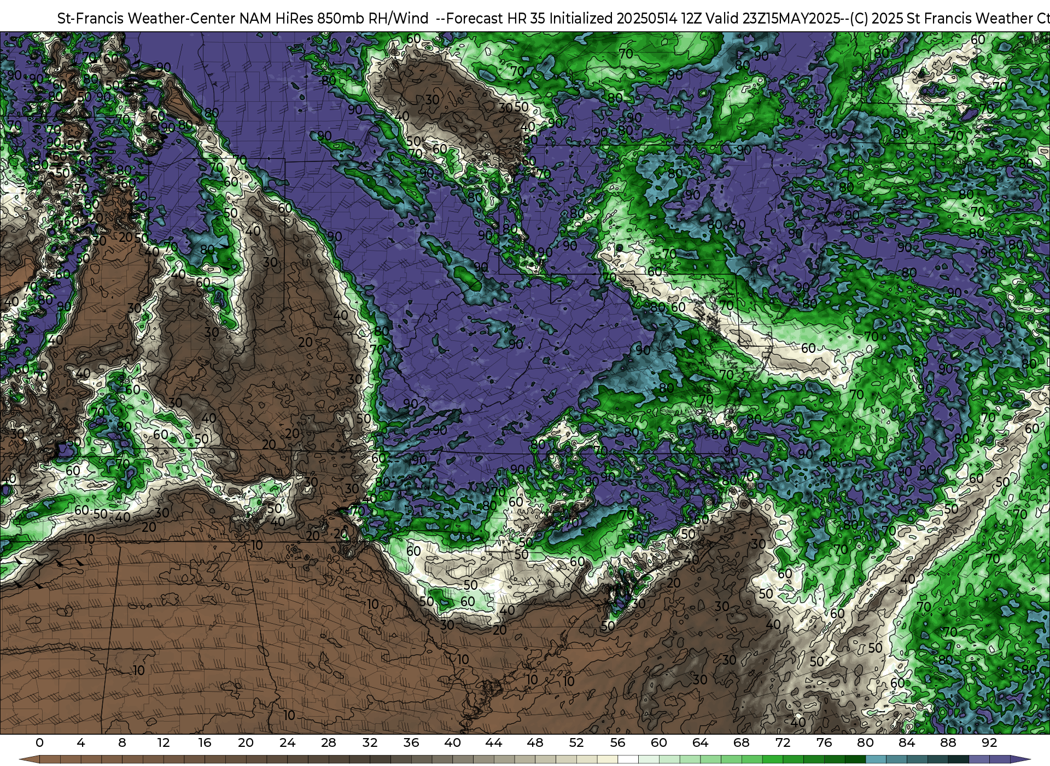Click 'Valid 23Z15MAY2025' in the title
The width and height of the screenshot is (1050, 766).
772,19
